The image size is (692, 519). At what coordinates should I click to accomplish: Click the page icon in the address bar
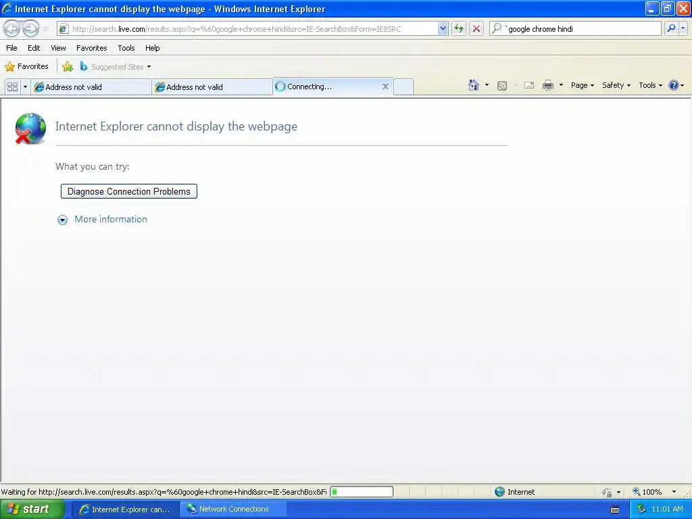[64, 29]
